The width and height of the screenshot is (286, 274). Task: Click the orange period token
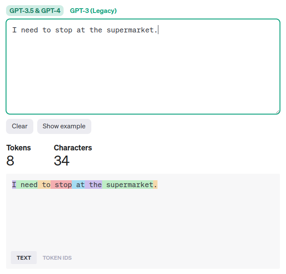tap(155, 185)
